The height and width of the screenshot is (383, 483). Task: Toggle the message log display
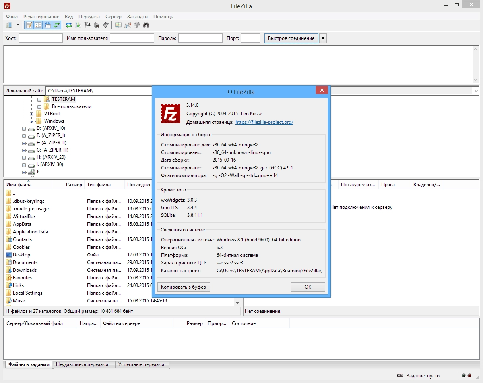(x=29, y=25)
